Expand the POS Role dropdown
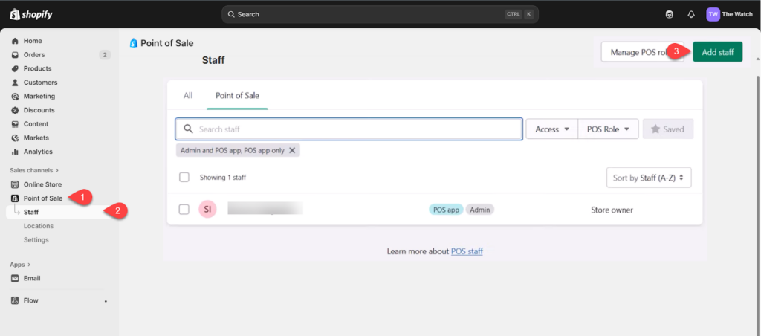Image resolution: width=761 pixels, height=336 pixels. (607, 129)
